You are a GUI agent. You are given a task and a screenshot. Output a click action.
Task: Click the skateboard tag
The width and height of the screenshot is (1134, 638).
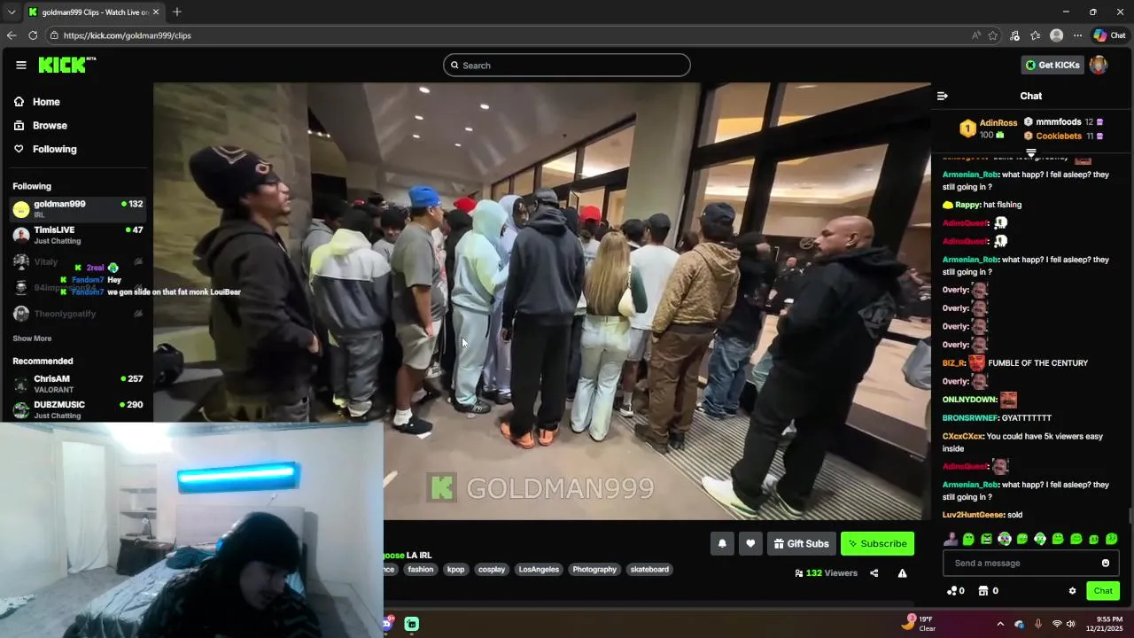pyautogui.click(x=649, y=570)
